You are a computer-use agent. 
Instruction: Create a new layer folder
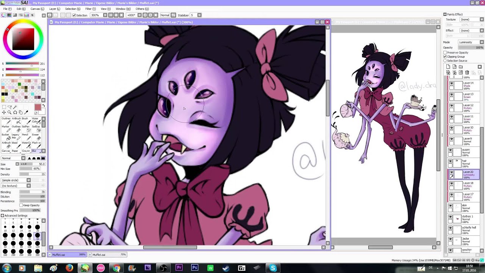(x=461, y=67)
